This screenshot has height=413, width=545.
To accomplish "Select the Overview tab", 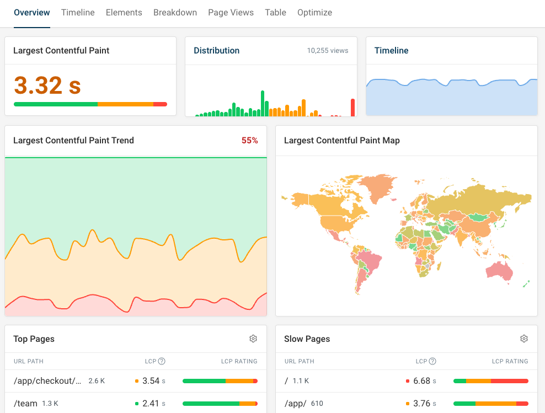I will 31,12.
